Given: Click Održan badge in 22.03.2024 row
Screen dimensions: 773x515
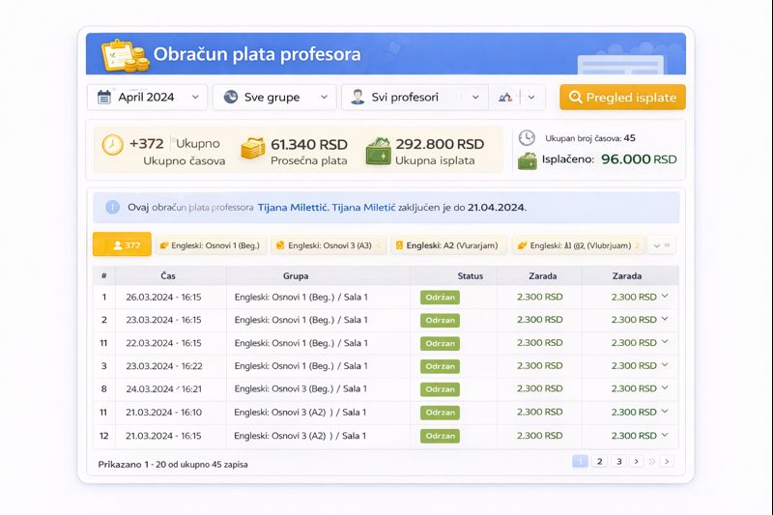Looking at the screenshot, I should (x=441, y=344).
